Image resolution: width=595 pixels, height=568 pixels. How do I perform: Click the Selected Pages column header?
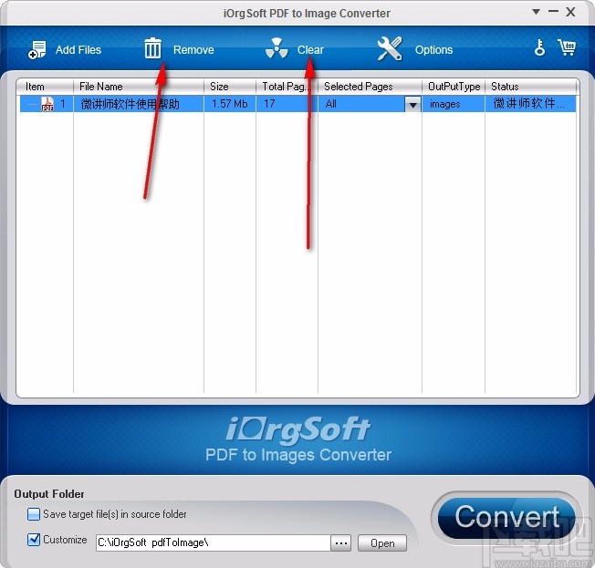pos(370,87)
